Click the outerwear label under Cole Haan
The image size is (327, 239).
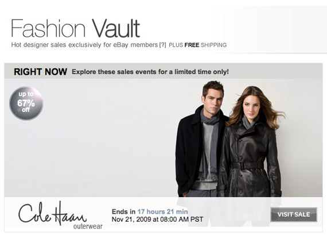tap(88, 226)
